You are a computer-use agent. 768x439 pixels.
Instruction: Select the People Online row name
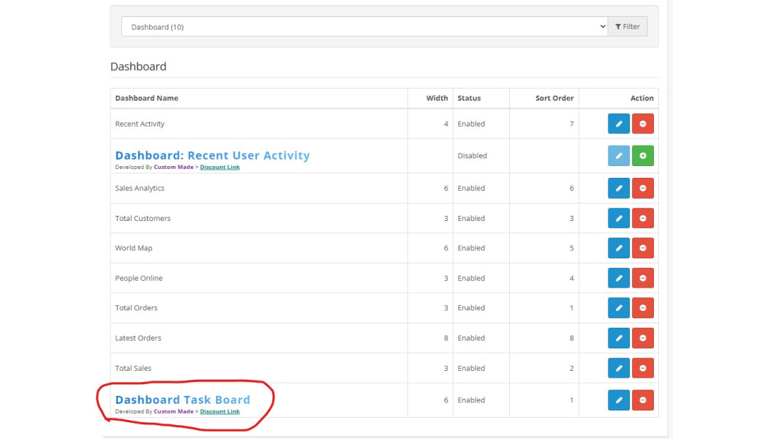[x=139, y=278]
